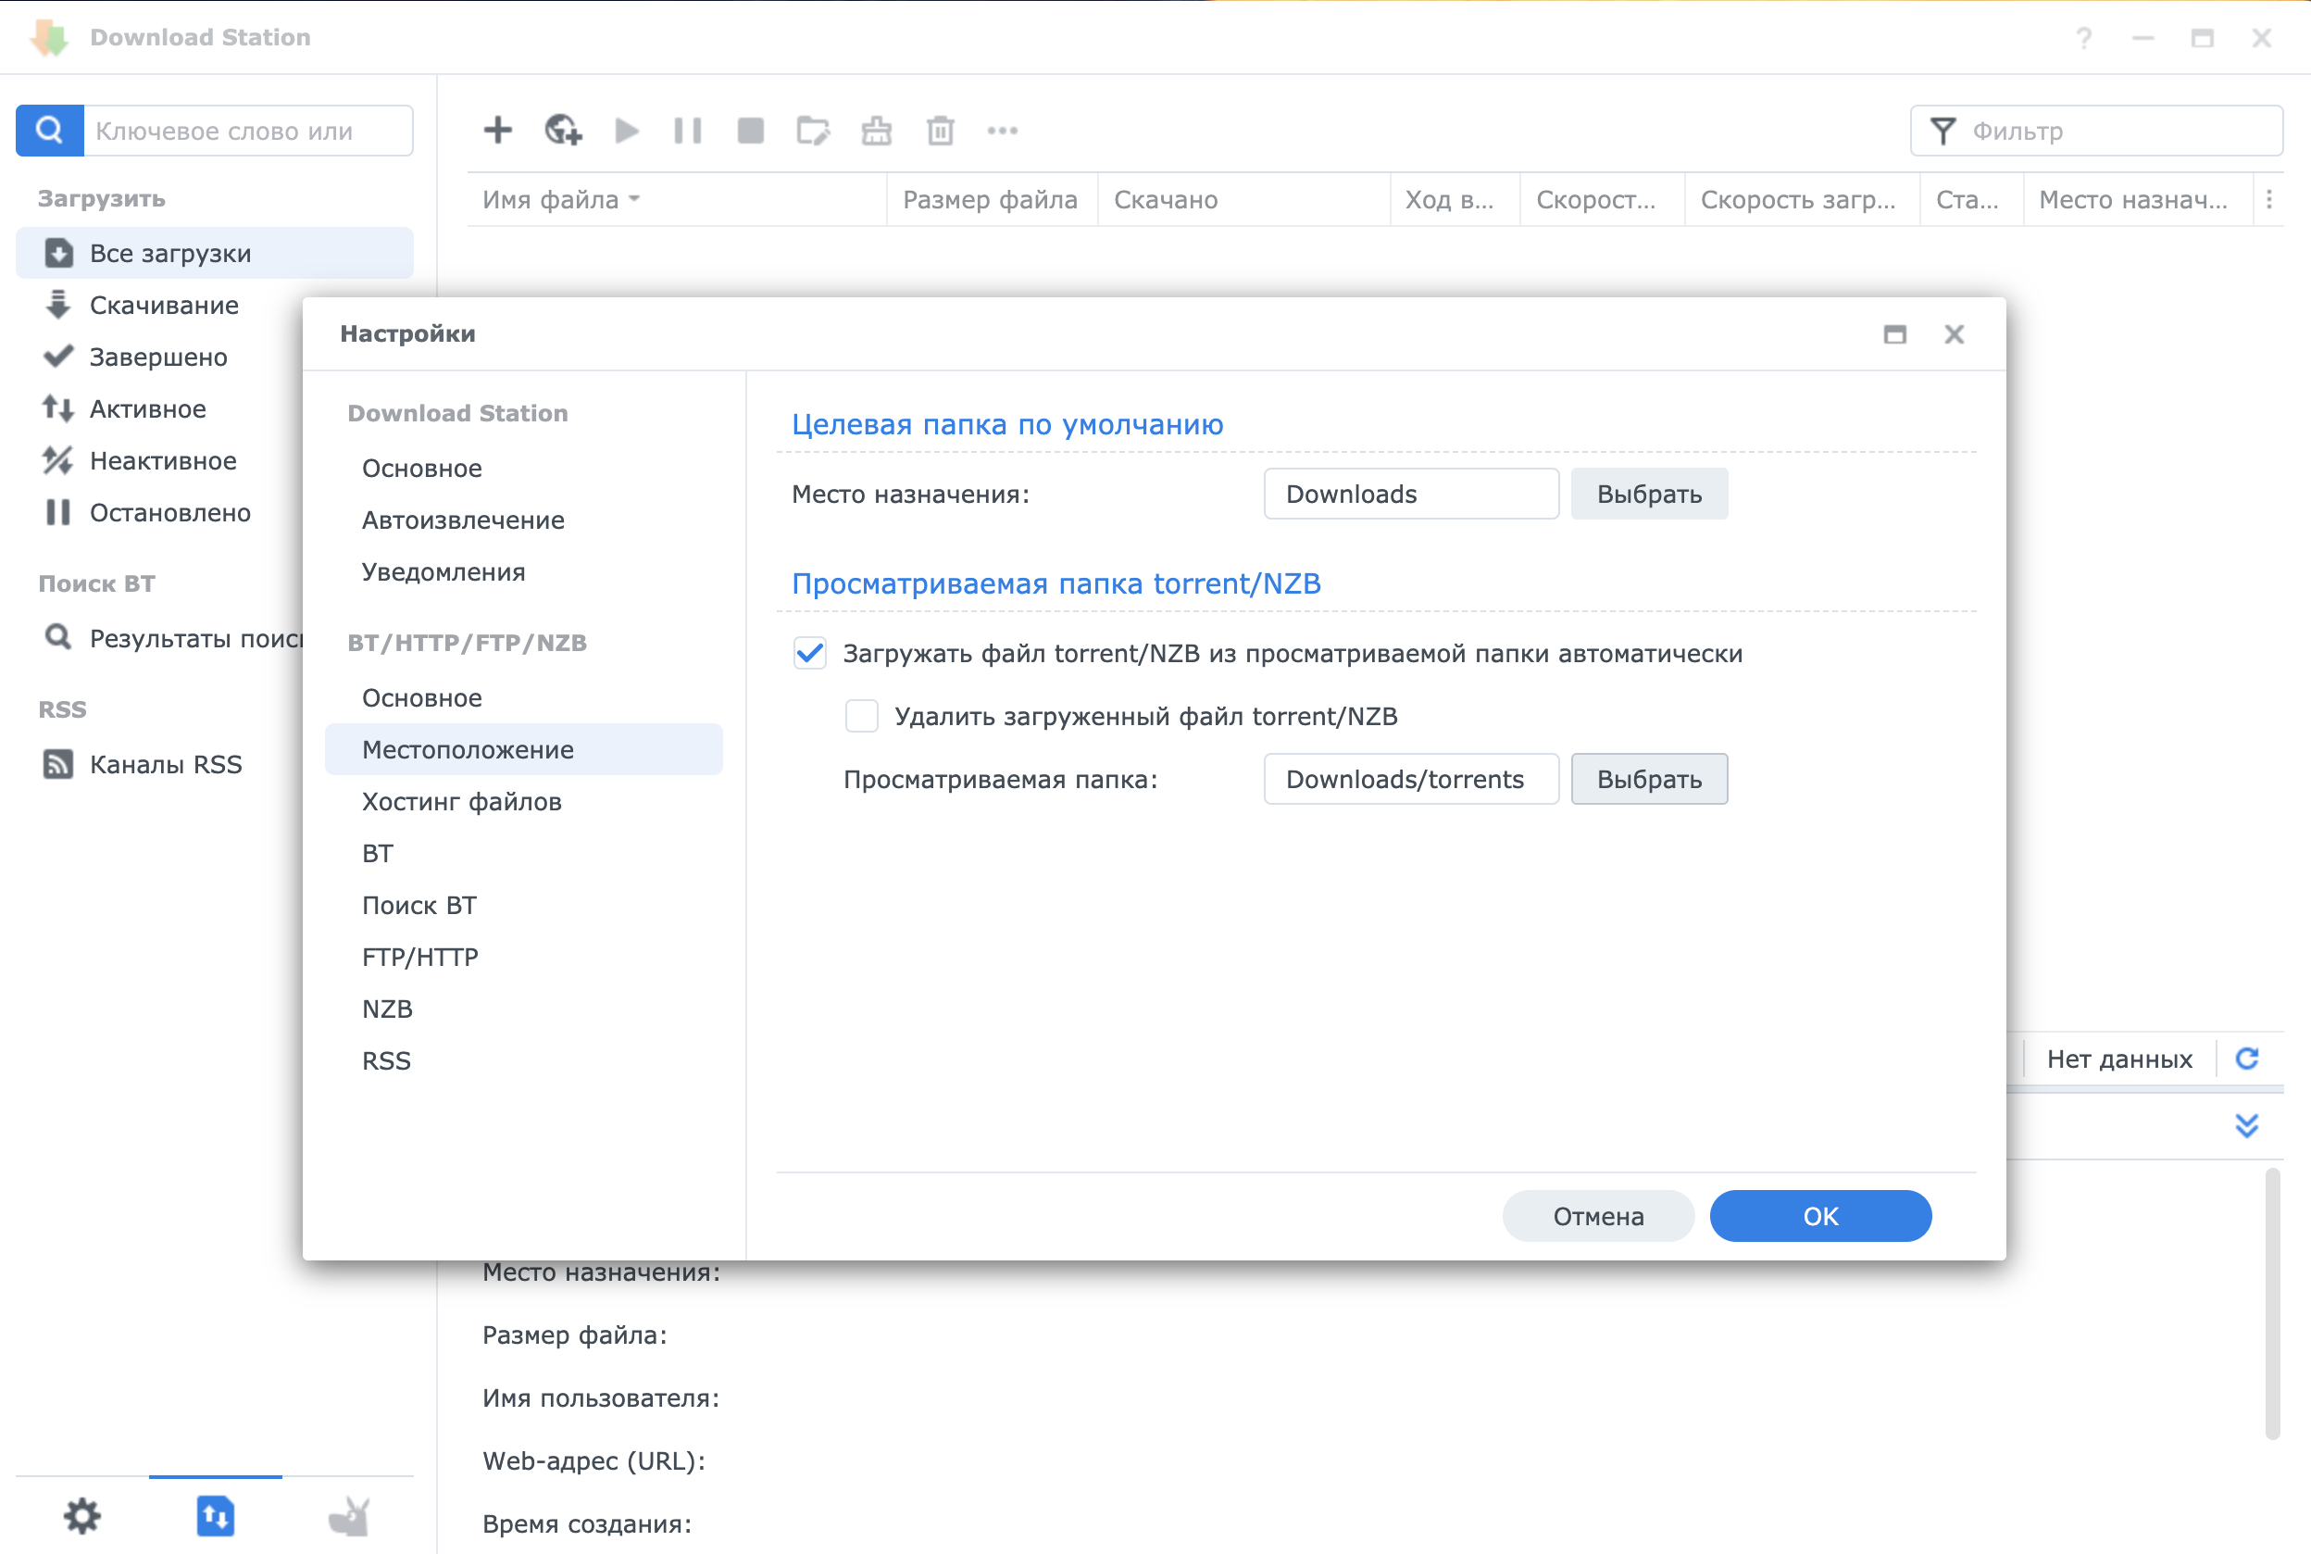Viewport: 2311px width, 1554px height.
Task: Open the settings gear icon at bottom left
Action: pyautogui.click(x=82, y=1515)
